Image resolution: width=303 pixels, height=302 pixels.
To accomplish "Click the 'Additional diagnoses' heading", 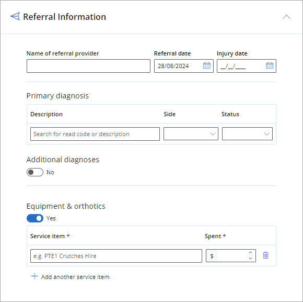I will (63, 160).
